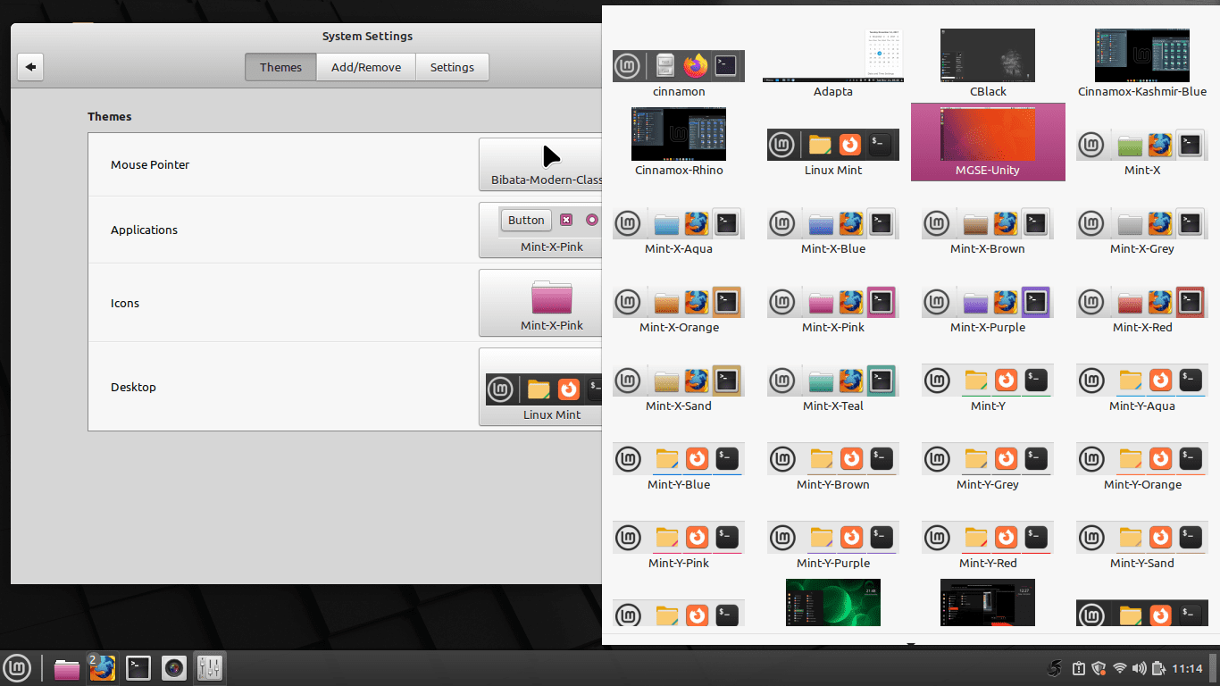Image resolution: width=1220 pixels, height=686 pixels.
Task: Choose the Mint-Y-Aqua theme
Action: pos(1142,388)
